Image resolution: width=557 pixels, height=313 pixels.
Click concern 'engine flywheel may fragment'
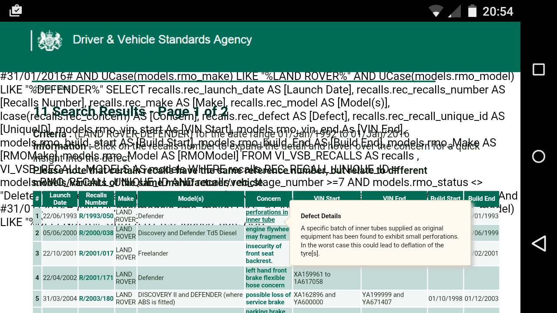coord(267,233)
